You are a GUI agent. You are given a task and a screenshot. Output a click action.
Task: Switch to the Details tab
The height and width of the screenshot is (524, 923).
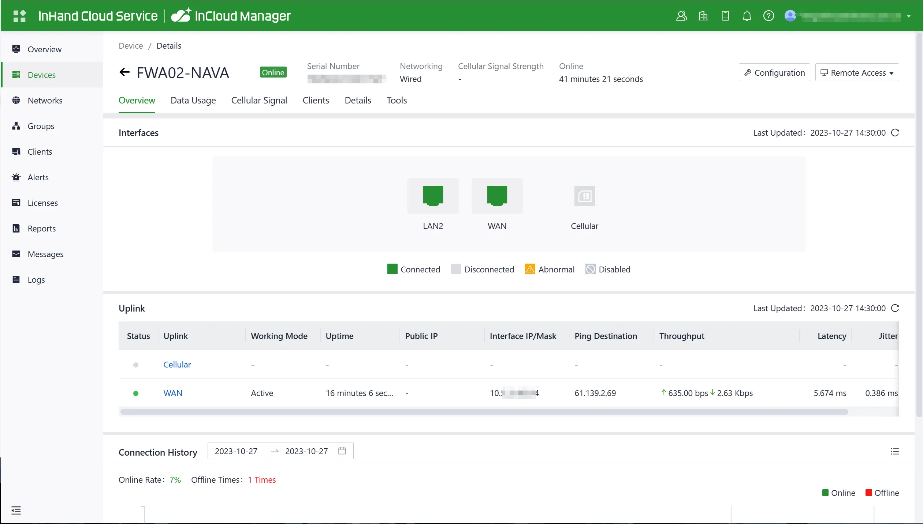[x=358, y=101]
